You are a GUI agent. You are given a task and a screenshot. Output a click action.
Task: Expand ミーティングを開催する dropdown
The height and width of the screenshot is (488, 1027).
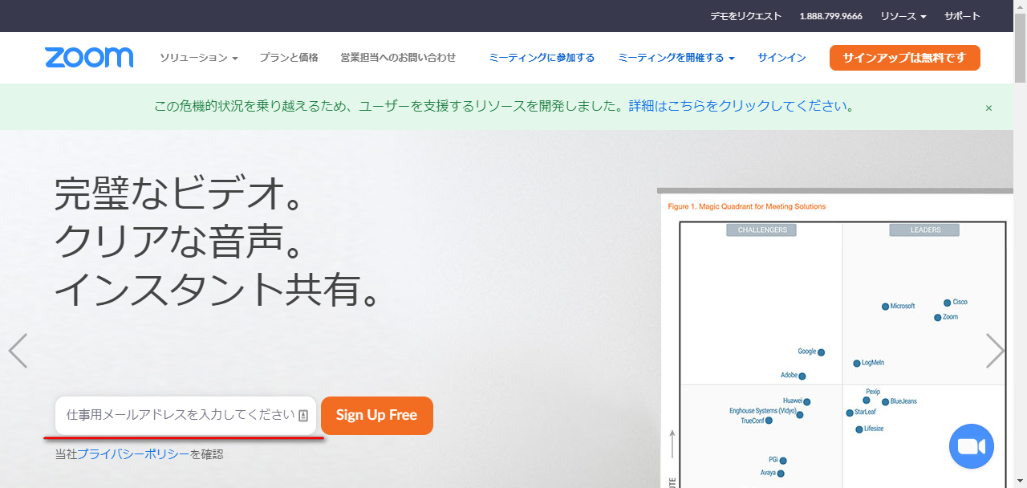676,58
